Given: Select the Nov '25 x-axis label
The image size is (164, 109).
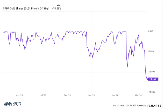Looking at the screenshot, I should pyautogui.click(x=91, y=95).
